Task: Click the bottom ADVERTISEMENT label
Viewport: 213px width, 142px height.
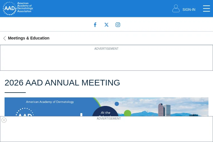Action: click(x=109, y=118)
